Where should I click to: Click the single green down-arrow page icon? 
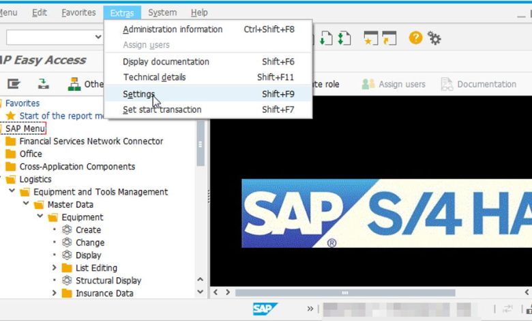click(327, 38)
